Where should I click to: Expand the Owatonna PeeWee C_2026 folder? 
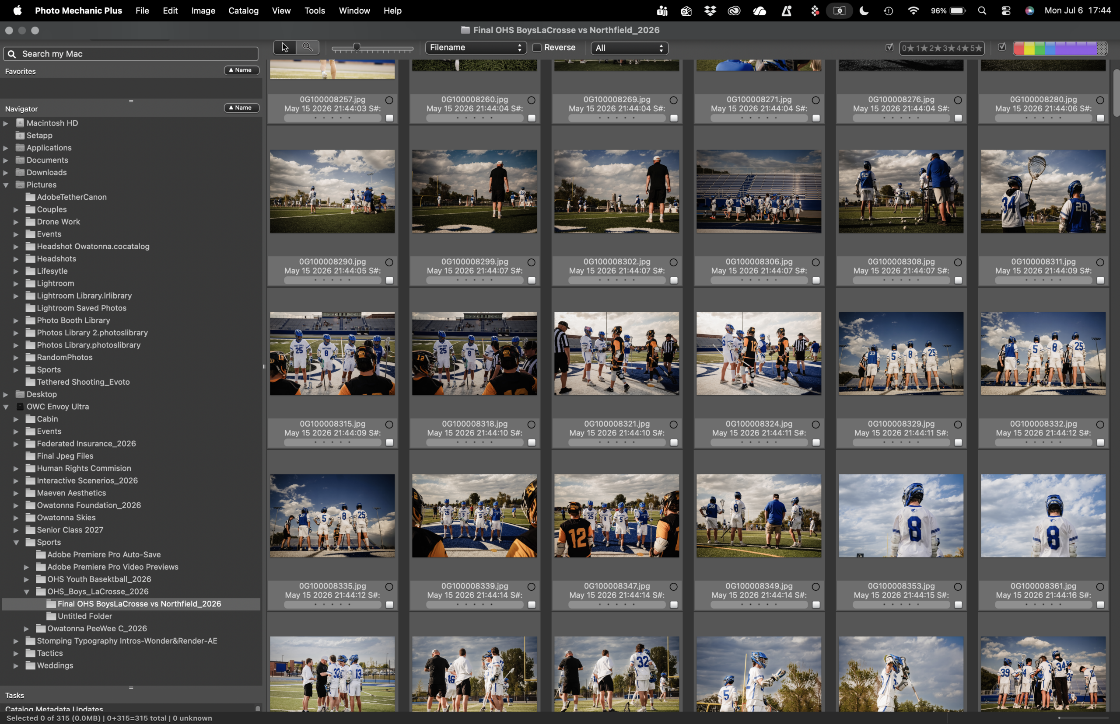27,629
